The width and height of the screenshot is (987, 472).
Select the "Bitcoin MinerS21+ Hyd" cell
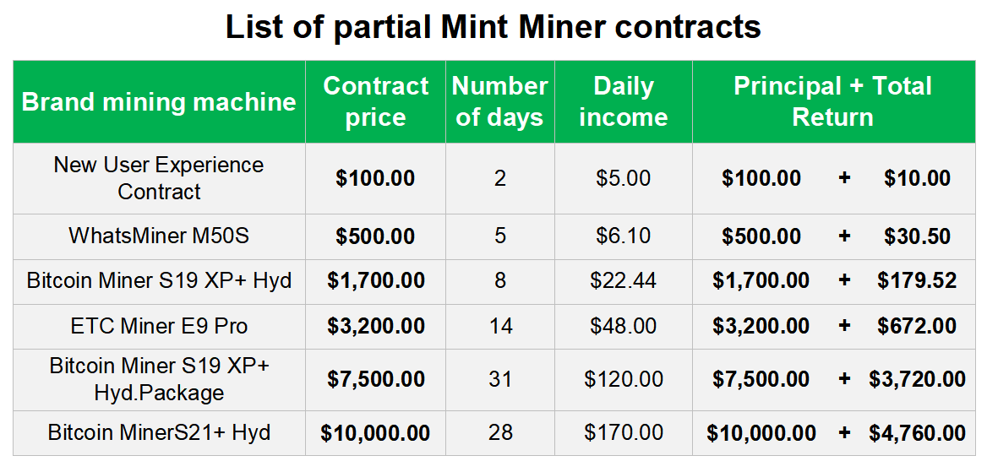click(159, 433)
